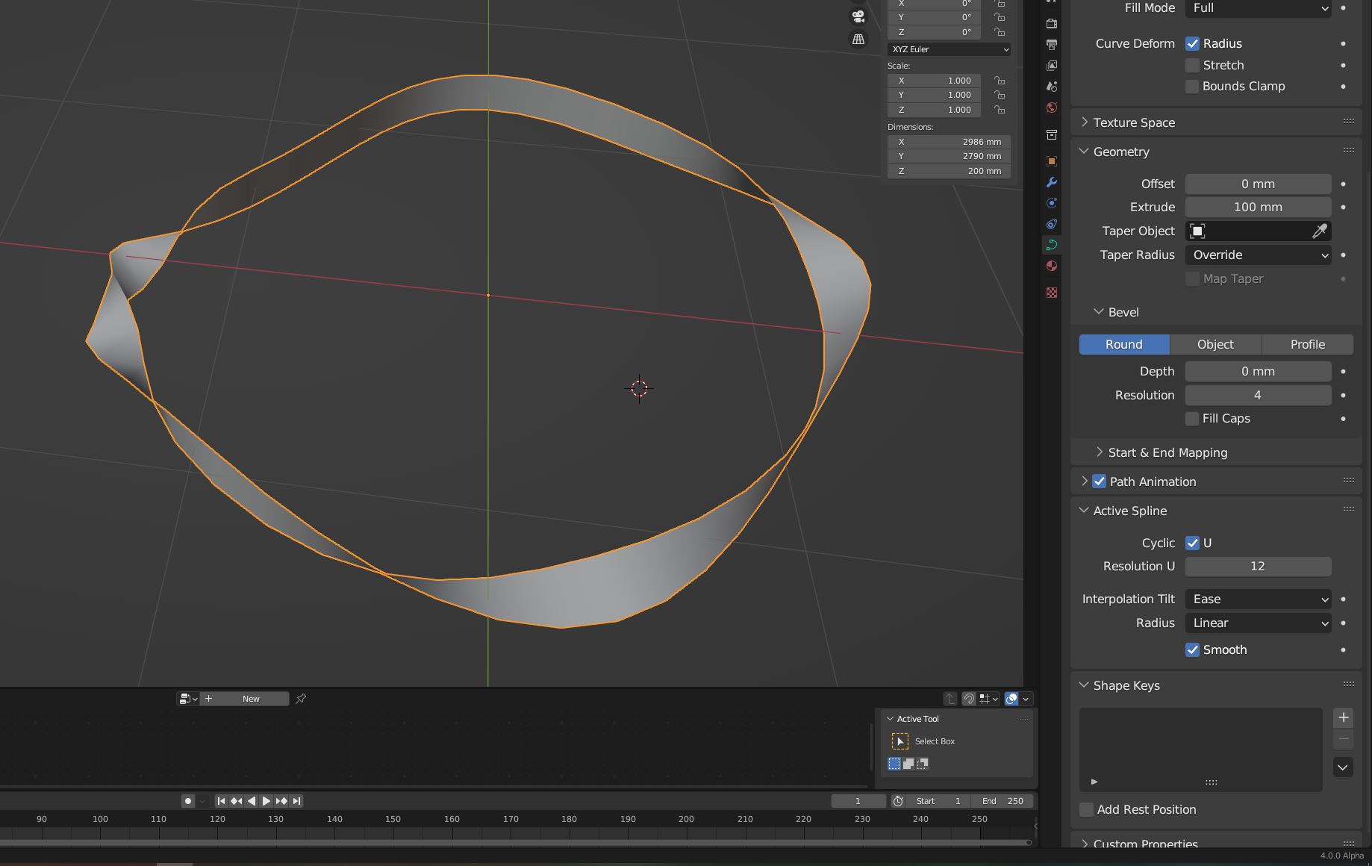Screen dimensions: 1372x866
Task: Switch viewport to orthographic grid view
Action: [858, 39]
